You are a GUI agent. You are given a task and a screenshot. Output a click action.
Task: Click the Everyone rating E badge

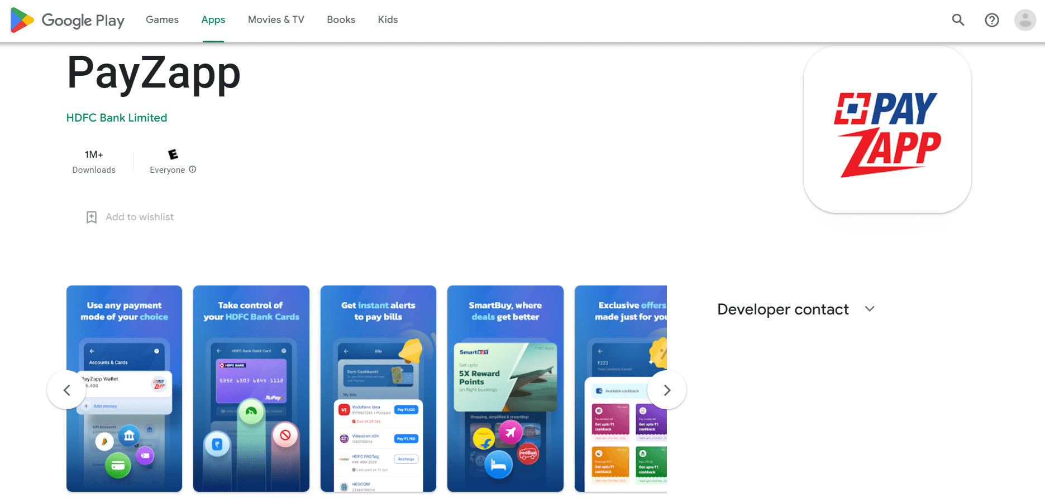(x=173, y=154)
